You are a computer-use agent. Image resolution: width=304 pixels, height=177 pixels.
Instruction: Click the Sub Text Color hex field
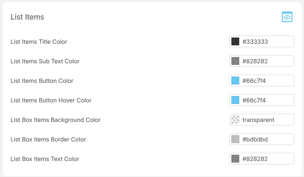(266, 61)
